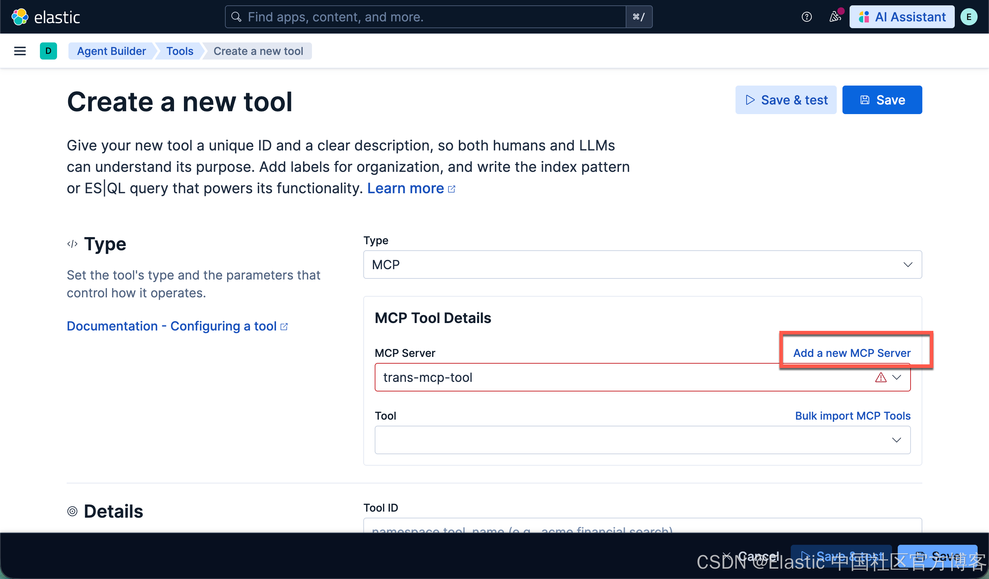The image size is (989, 579).
Task: Focus the Find apps search field
Action: tap(432, 17)
